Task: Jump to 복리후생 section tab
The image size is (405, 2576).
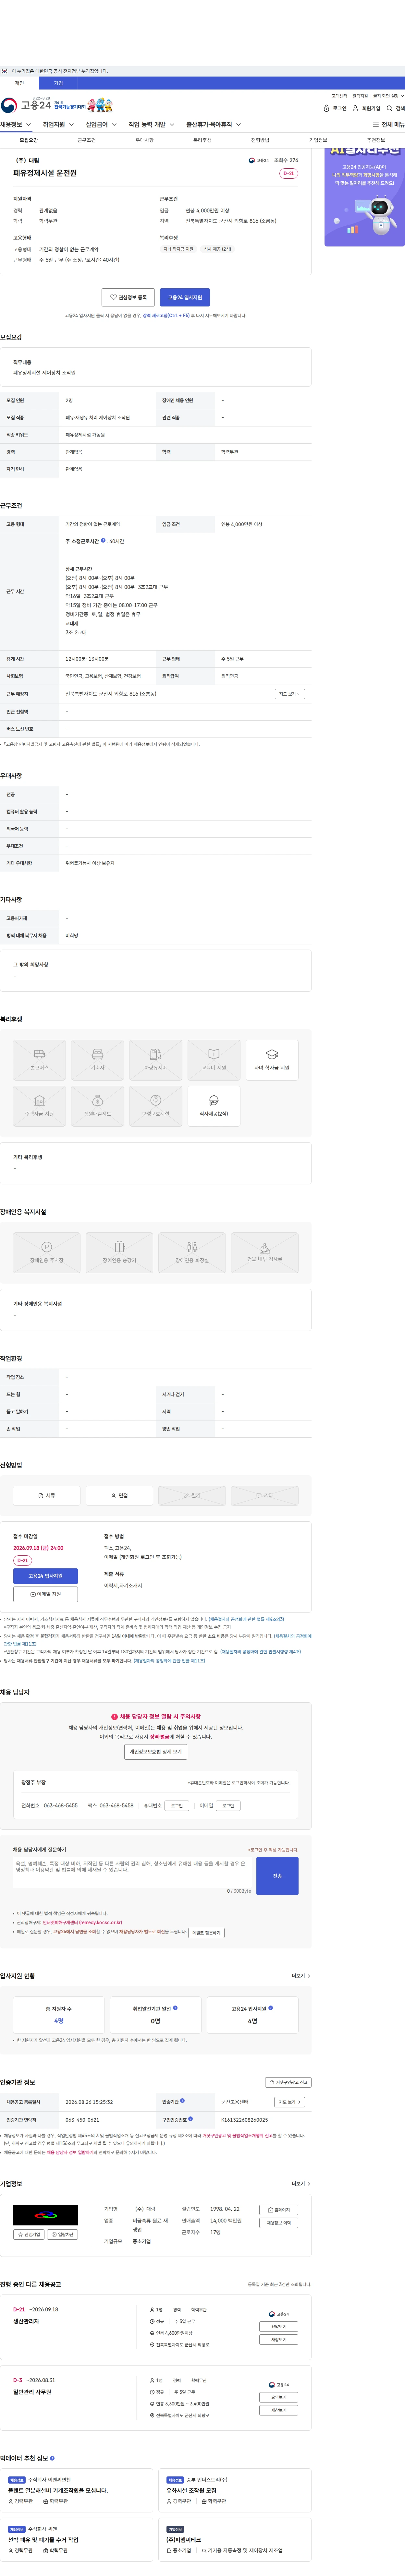Action: [202, 140]
